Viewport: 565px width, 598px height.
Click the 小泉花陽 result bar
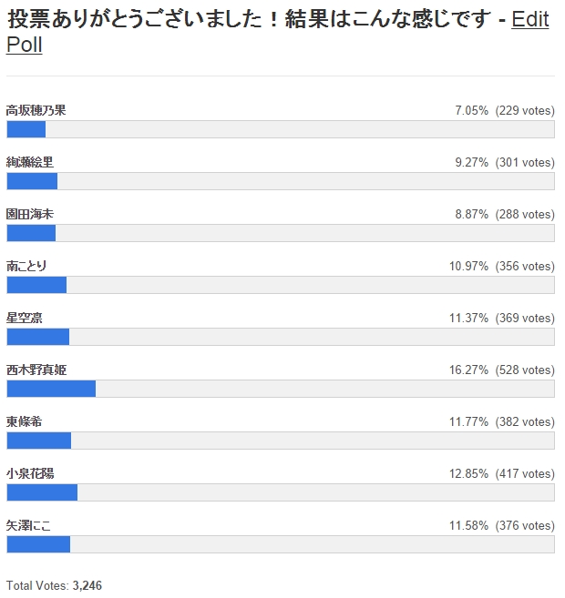[280, 492]
